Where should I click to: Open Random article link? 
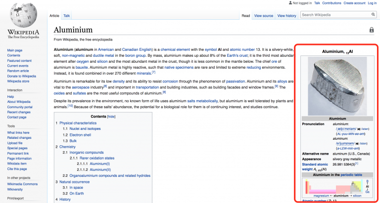pyautogui.click(x=18, y=71)
